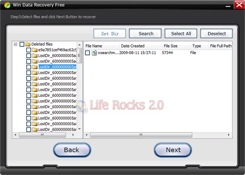The image size is (245, 175).
Task: Click the highlighted LostDir folder's icon
Action: click(x=35, y=67)
